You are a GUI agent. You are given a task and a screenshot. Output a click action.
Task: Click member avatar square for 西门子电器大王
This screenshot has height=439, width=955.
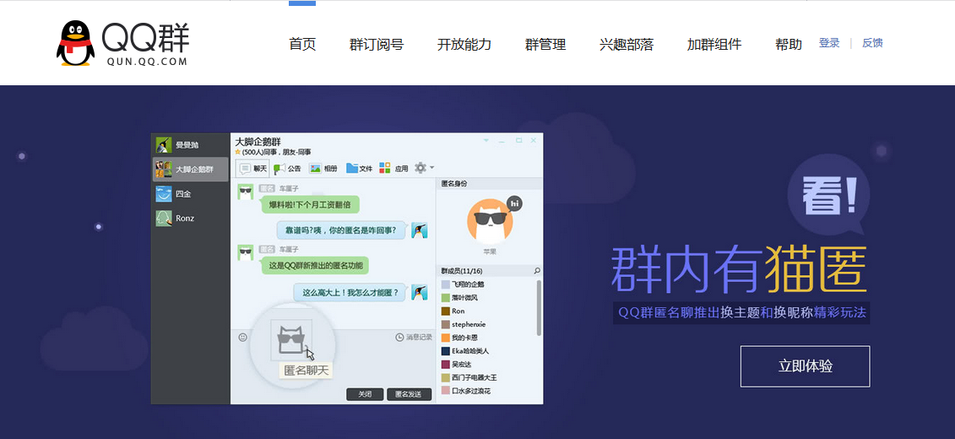[x=446, y=377]
